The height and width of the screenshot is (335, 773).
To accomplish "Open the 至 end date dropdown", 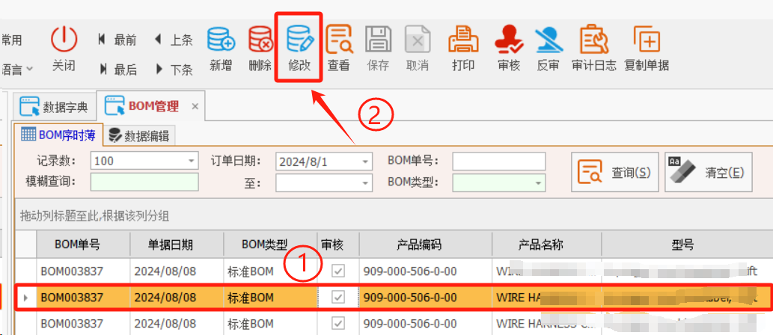I will (365, 182).
